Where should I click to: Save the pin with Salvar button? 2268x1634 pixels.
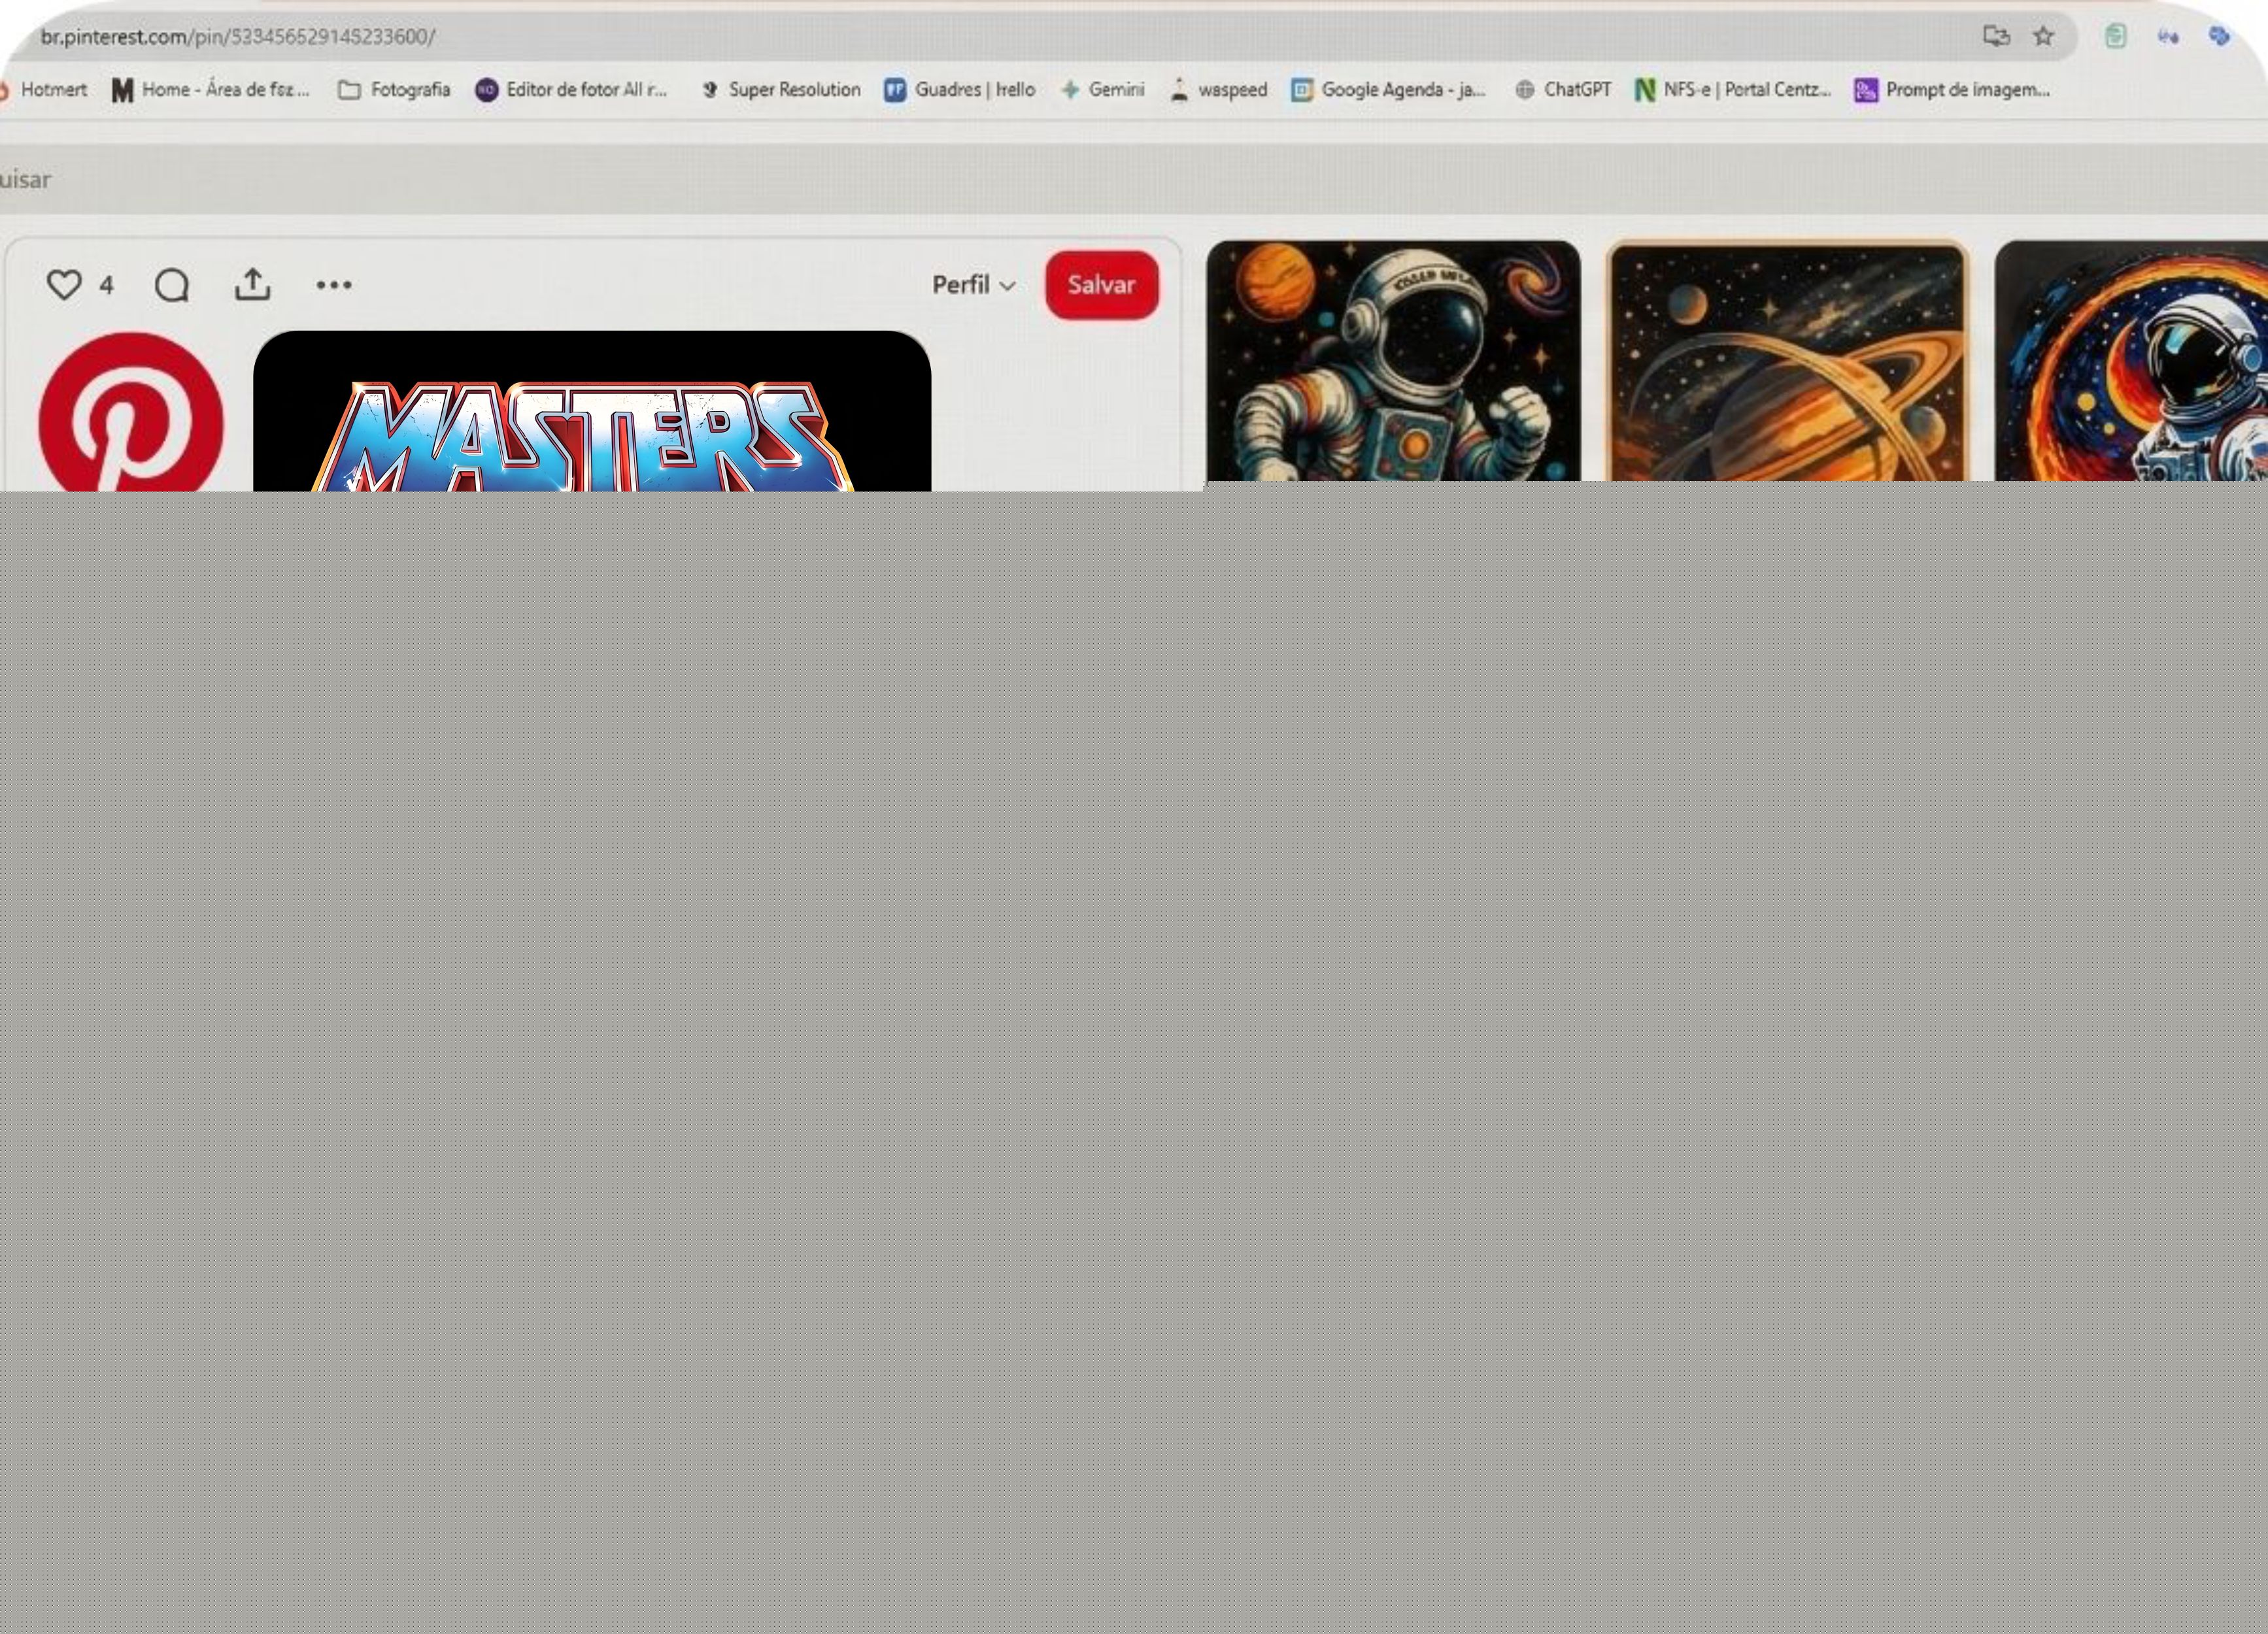[1102, 285]
